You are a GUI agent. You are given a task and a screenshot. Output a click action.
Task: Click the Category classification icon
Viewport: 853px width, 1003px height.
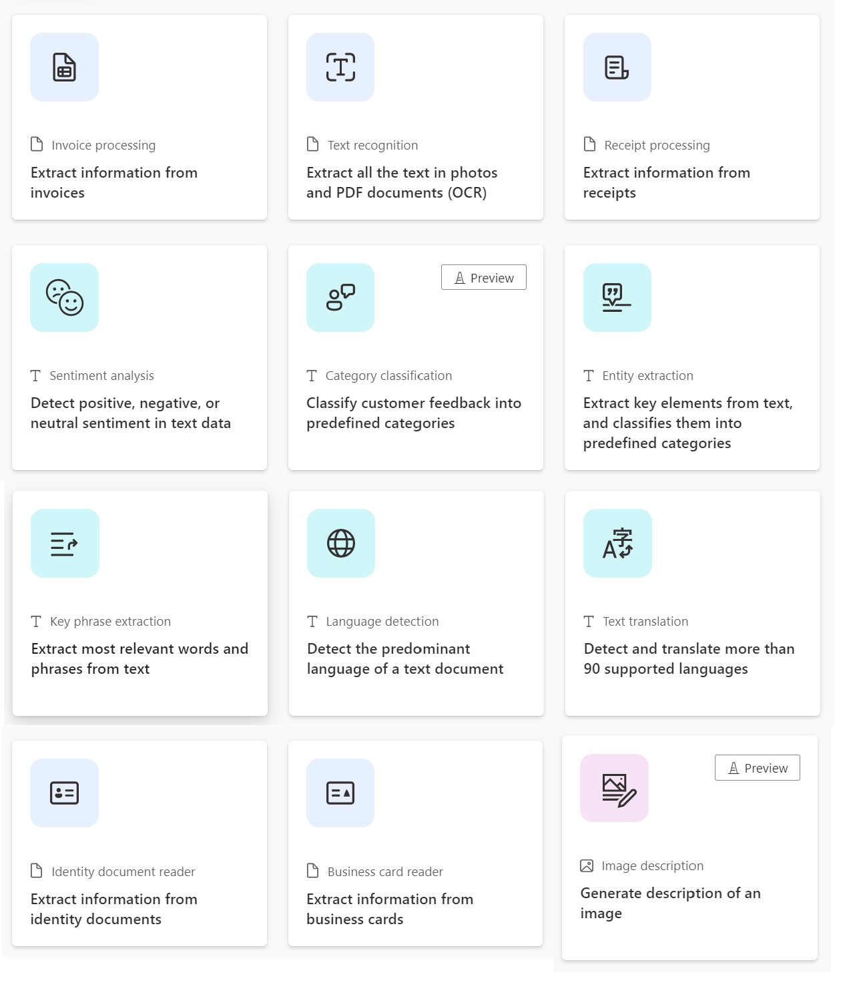340,297
